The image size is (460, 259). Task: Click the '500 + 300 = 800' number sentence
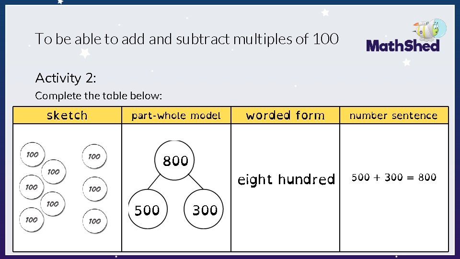click(394, 177)
